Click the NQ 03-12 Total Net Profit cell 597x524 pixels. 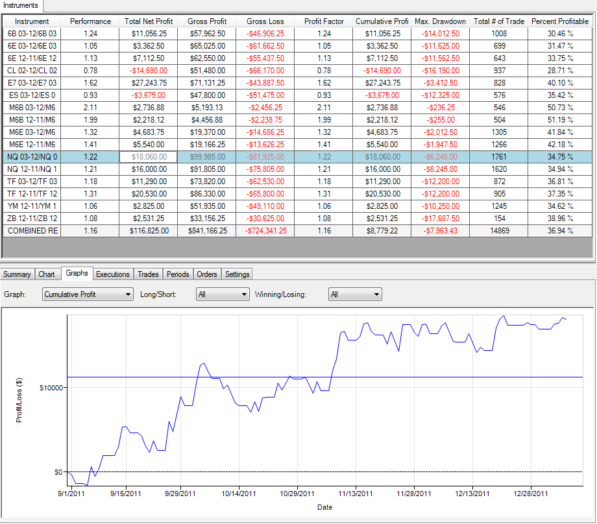click(x=149, y=157)
